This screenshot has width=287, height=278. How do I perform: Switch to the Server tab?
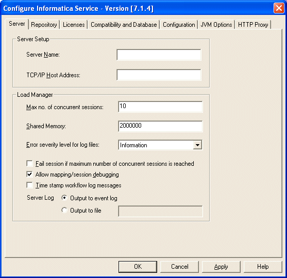(x=17, y=24)
